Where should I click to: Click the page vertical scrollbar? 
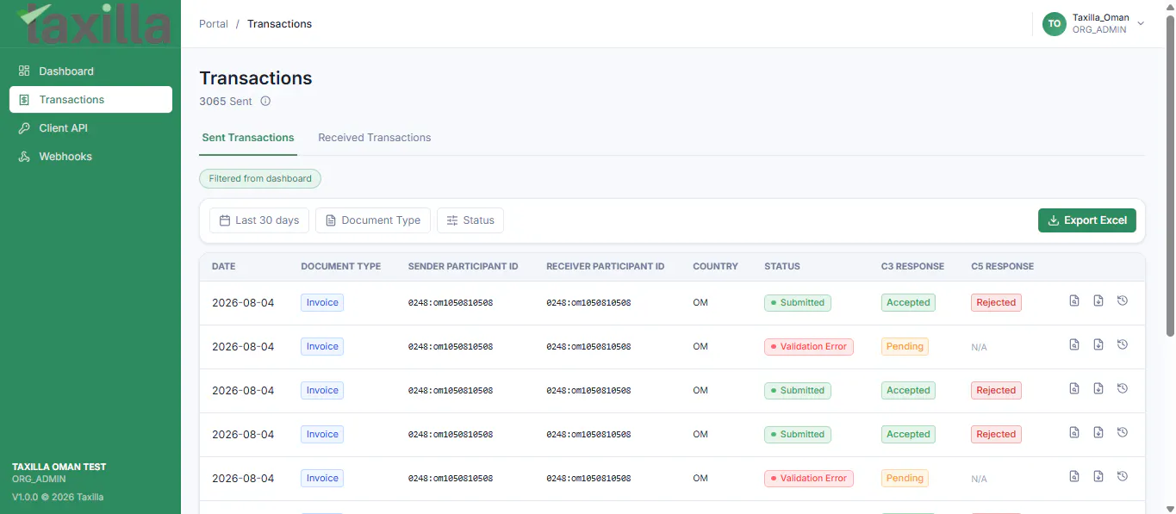click(x=1170, y=176)
